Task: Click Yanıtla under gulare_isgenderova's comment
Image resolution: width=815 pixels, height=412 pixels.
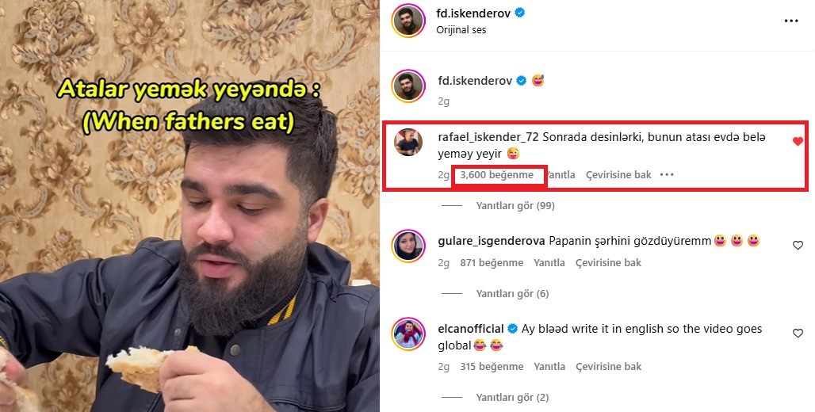Action: [x=549, y=263]
